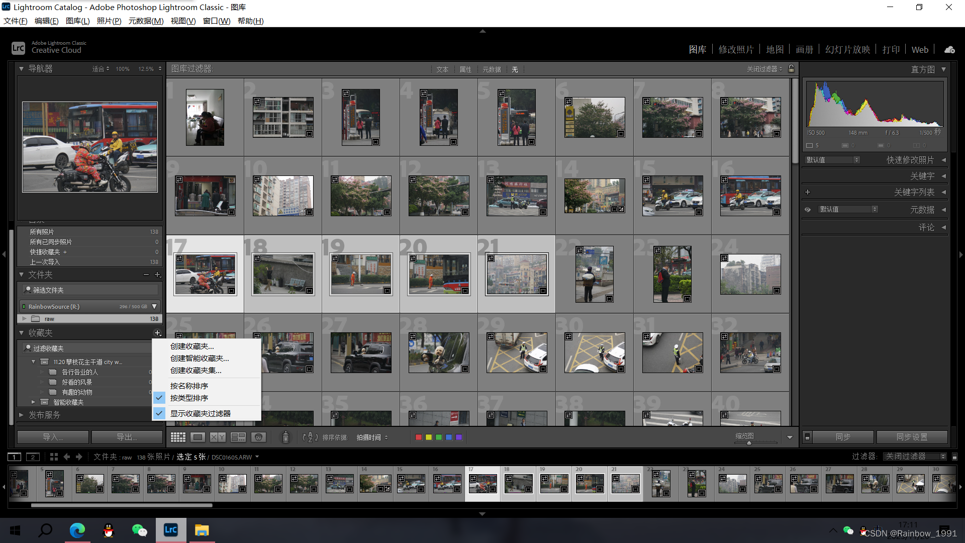The height and width of the screenshot is (543, 965).
Task: Click filter lock icon in library filter bar
Action: tap(792, 68)
